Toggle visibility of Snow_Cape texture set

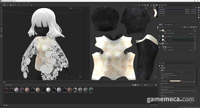(x=159, y=11)
